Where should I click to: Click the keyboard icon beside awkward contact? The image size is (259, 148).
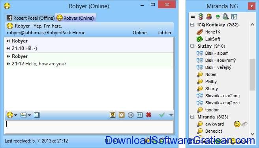click(x=244, y=124)
